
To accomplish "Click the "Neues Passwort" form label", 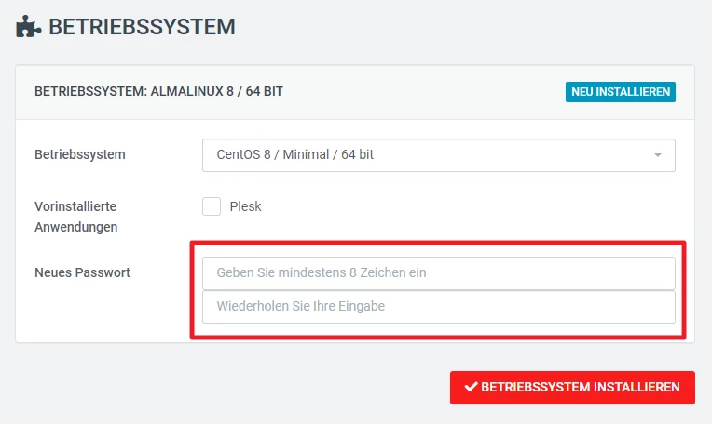I will (82, 272).
